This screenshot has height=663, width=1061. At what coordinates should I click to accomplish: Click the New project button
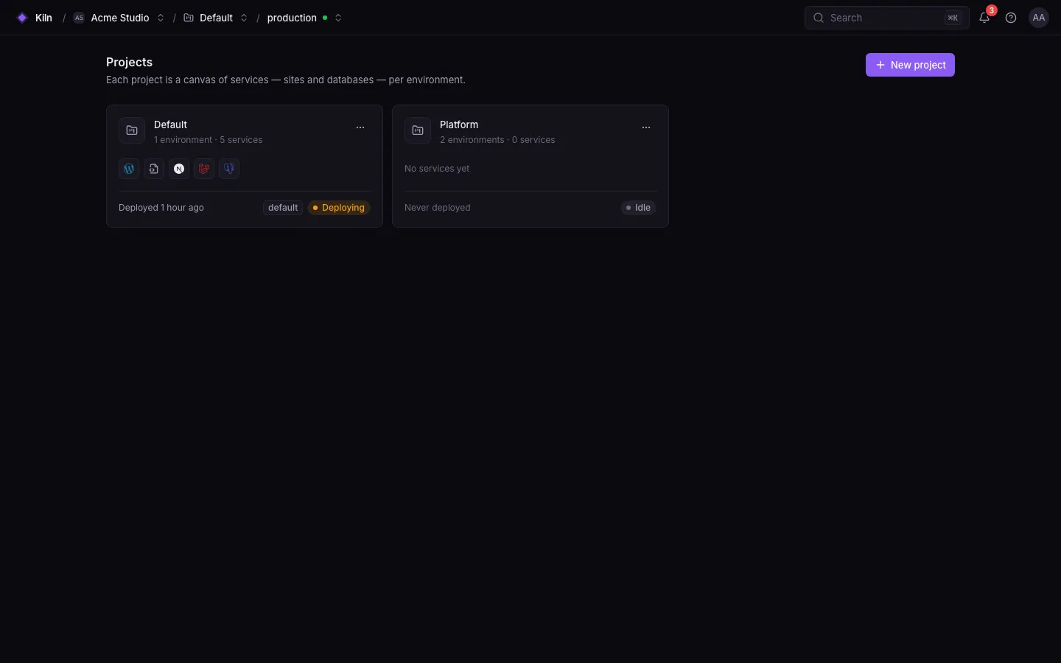(910, 65)
